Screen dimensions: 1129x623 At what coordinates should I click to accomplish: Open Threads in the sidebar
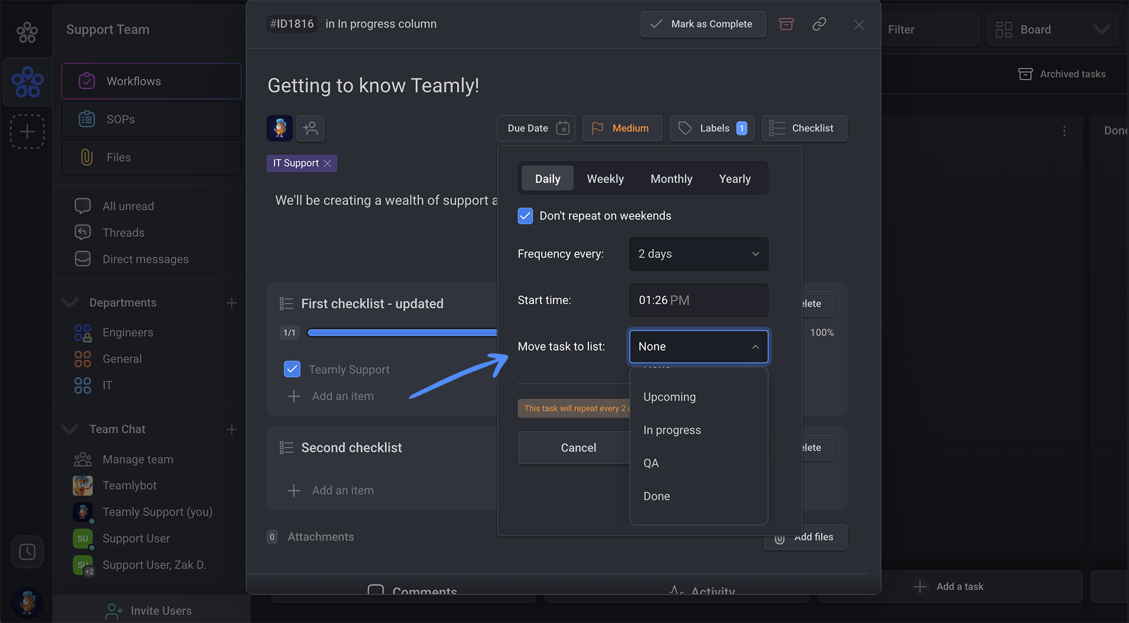(x=123, y=233)
